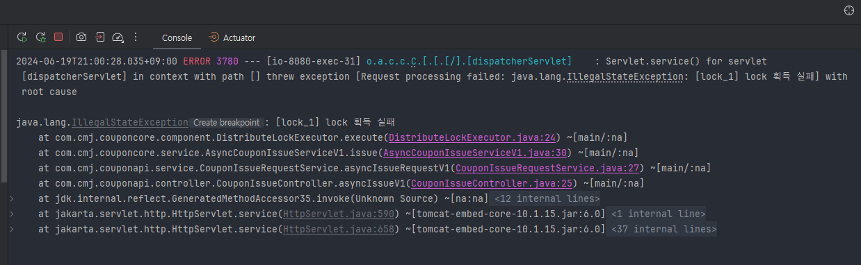Take a thread dump with camera icon

[x=81, y=37]
